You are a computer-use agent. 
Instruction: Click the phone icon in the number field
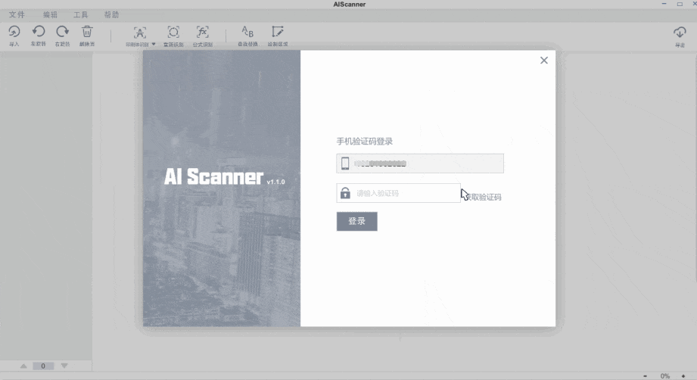tap(345, 164)
